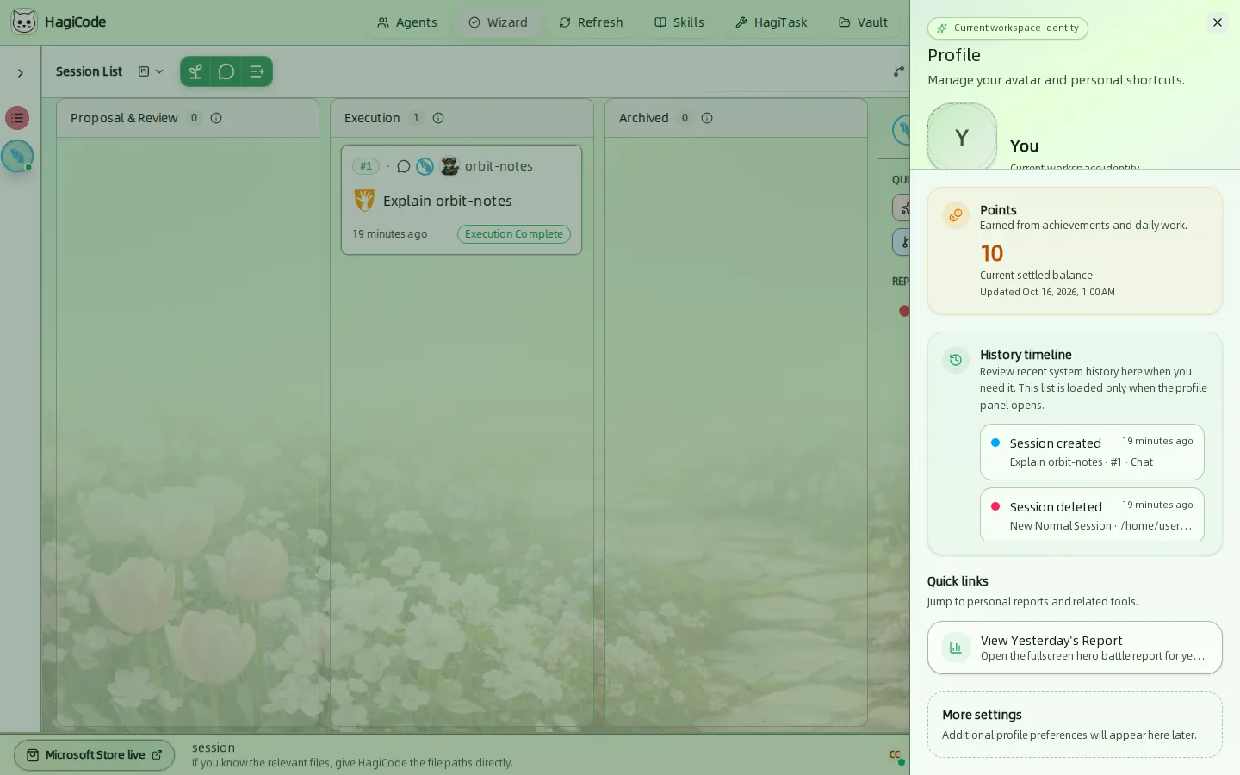Click the chat icon on session card
The height and width of the screenshot is (775, 1240).
403,166
